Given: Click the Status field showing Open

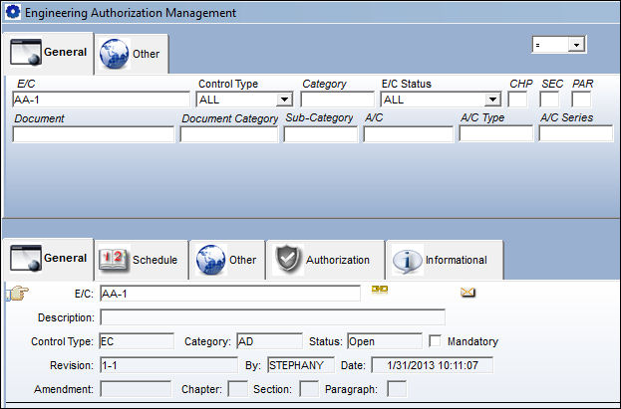Looking at the screenshot, I should [x=385, y=341].
